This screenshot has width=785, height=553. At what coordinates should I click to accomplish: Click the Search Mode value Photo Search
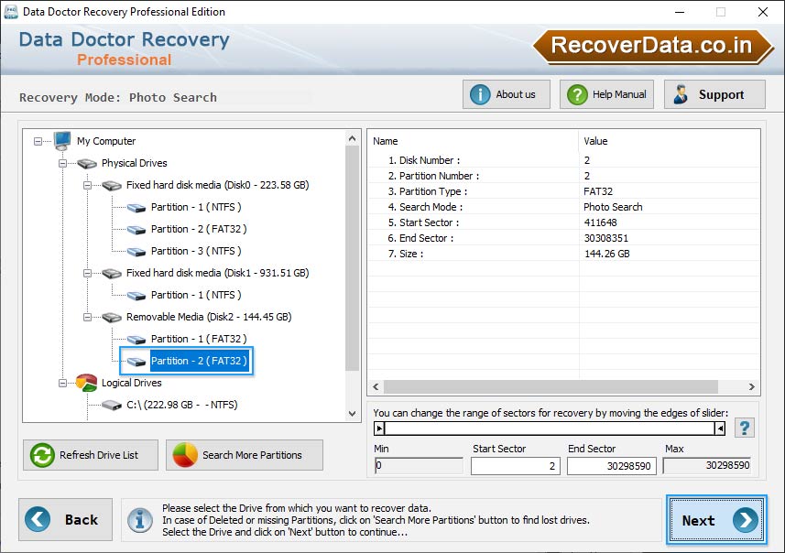[613, 207]
